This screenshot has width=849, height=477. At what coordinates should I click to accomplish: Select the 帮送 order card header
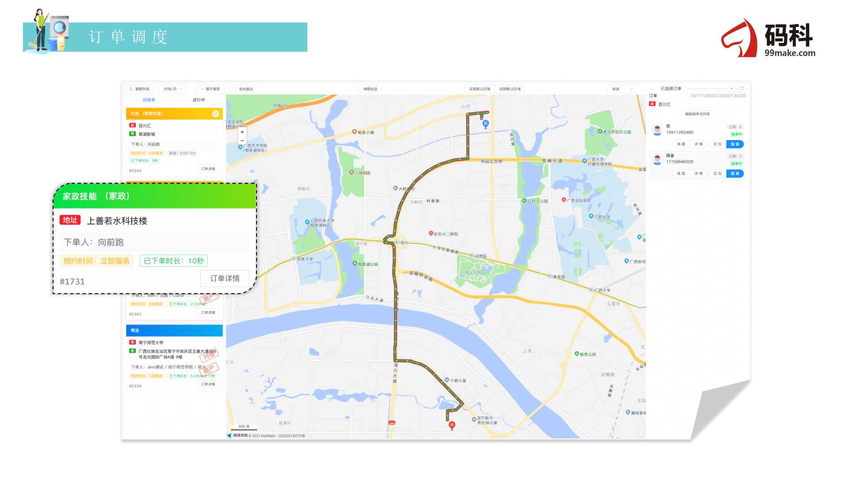(x=174, y=330)
